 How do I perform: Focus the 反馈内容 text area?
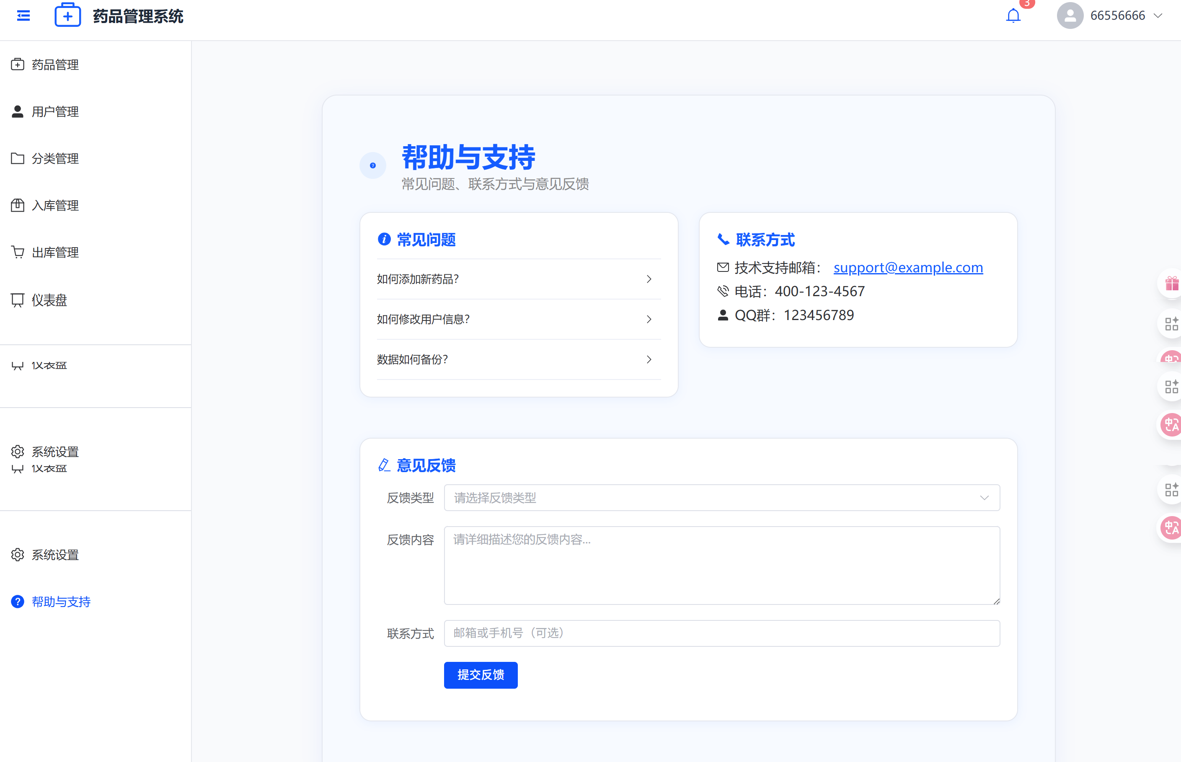tap(721, 565)
